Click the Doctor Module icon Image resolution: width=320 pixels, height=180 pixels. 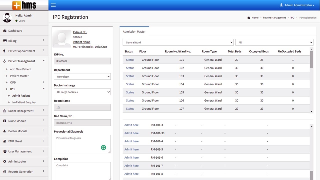coord(5,131)
